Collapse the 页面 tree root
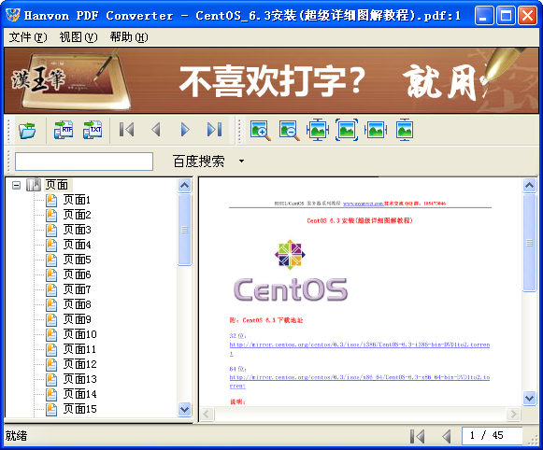The width and height of the screenshot is (543, 450). pyautogui.click(x=16, y=185)
